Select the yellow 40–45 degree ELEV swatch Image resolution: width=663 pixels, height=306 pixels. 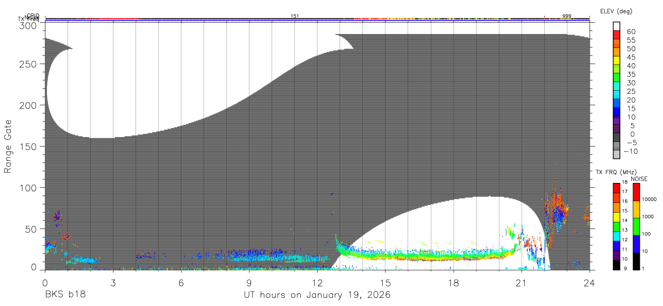click(617, 60)
